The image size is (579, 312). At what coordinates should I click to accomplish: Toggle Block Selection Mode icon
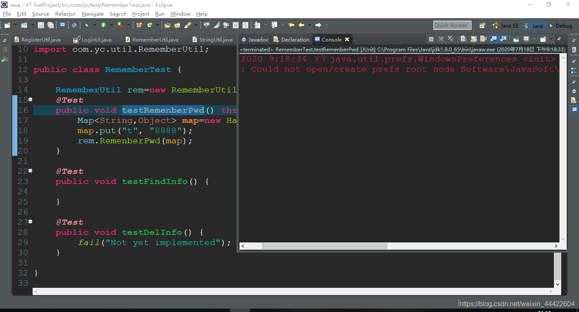click(x=236, y=25)
